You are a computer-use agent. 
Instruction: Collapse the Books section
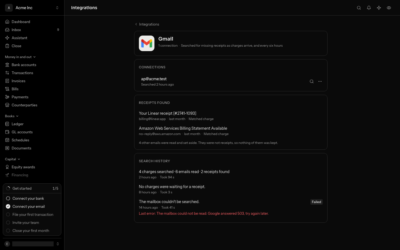[x=12, y=116]
